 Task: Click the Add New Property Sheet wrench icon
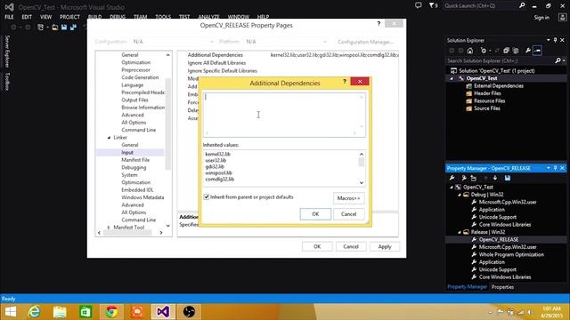pyautogui.click(x=463, y=178)
